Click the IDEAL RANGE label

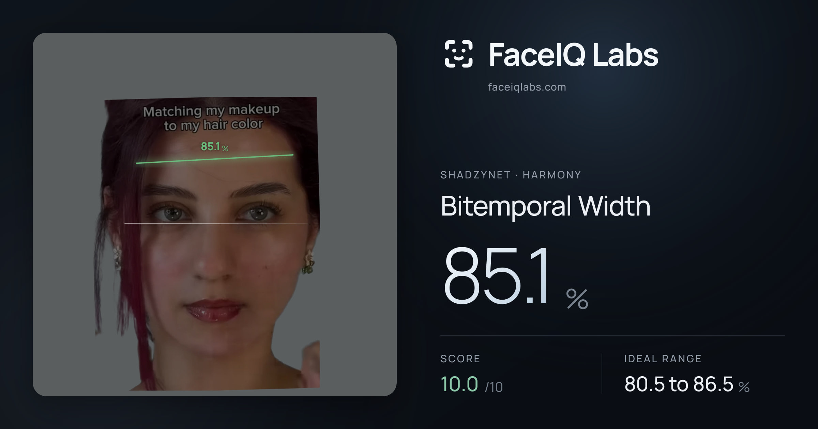pos(663,359)
